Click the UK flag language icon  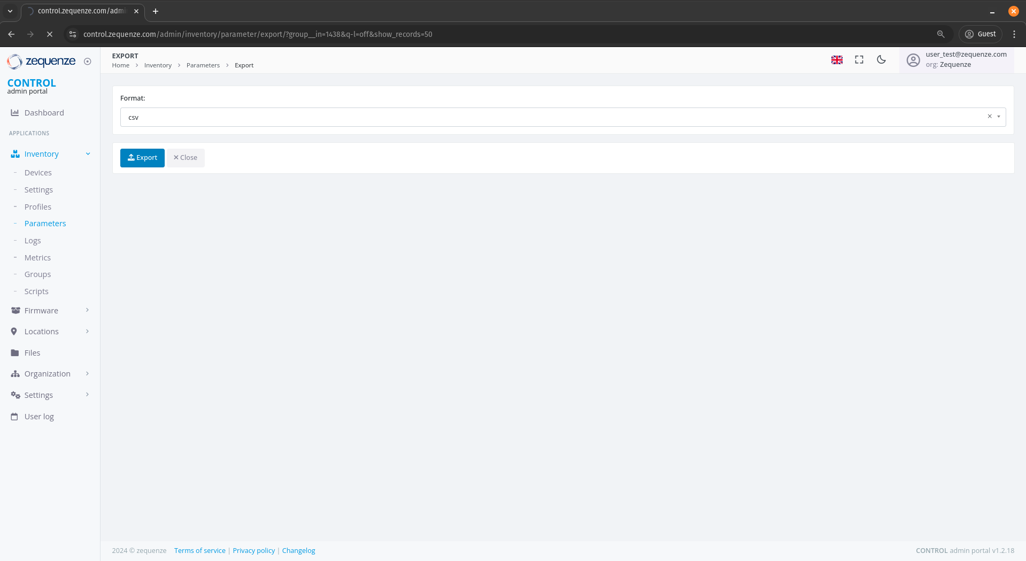[x=837, y=60]
